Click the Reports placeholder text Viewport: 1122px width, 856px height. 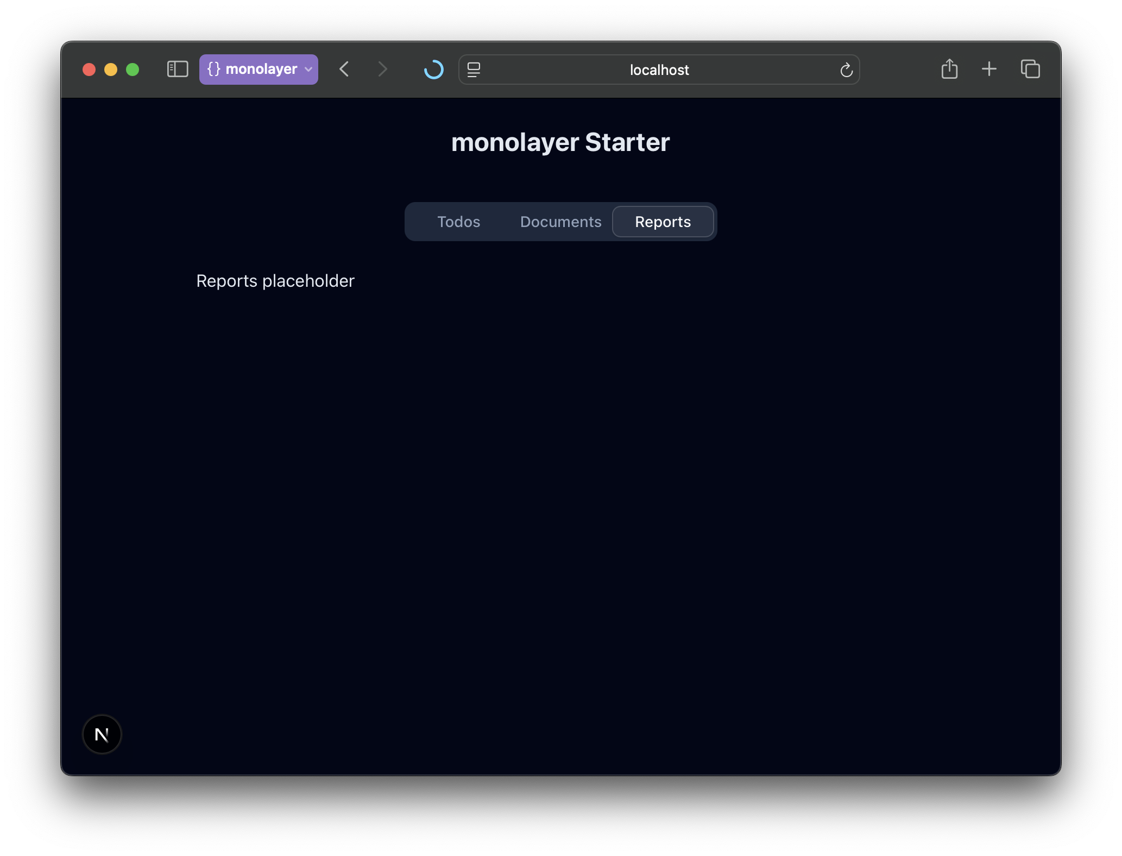(x=275, y=281)
